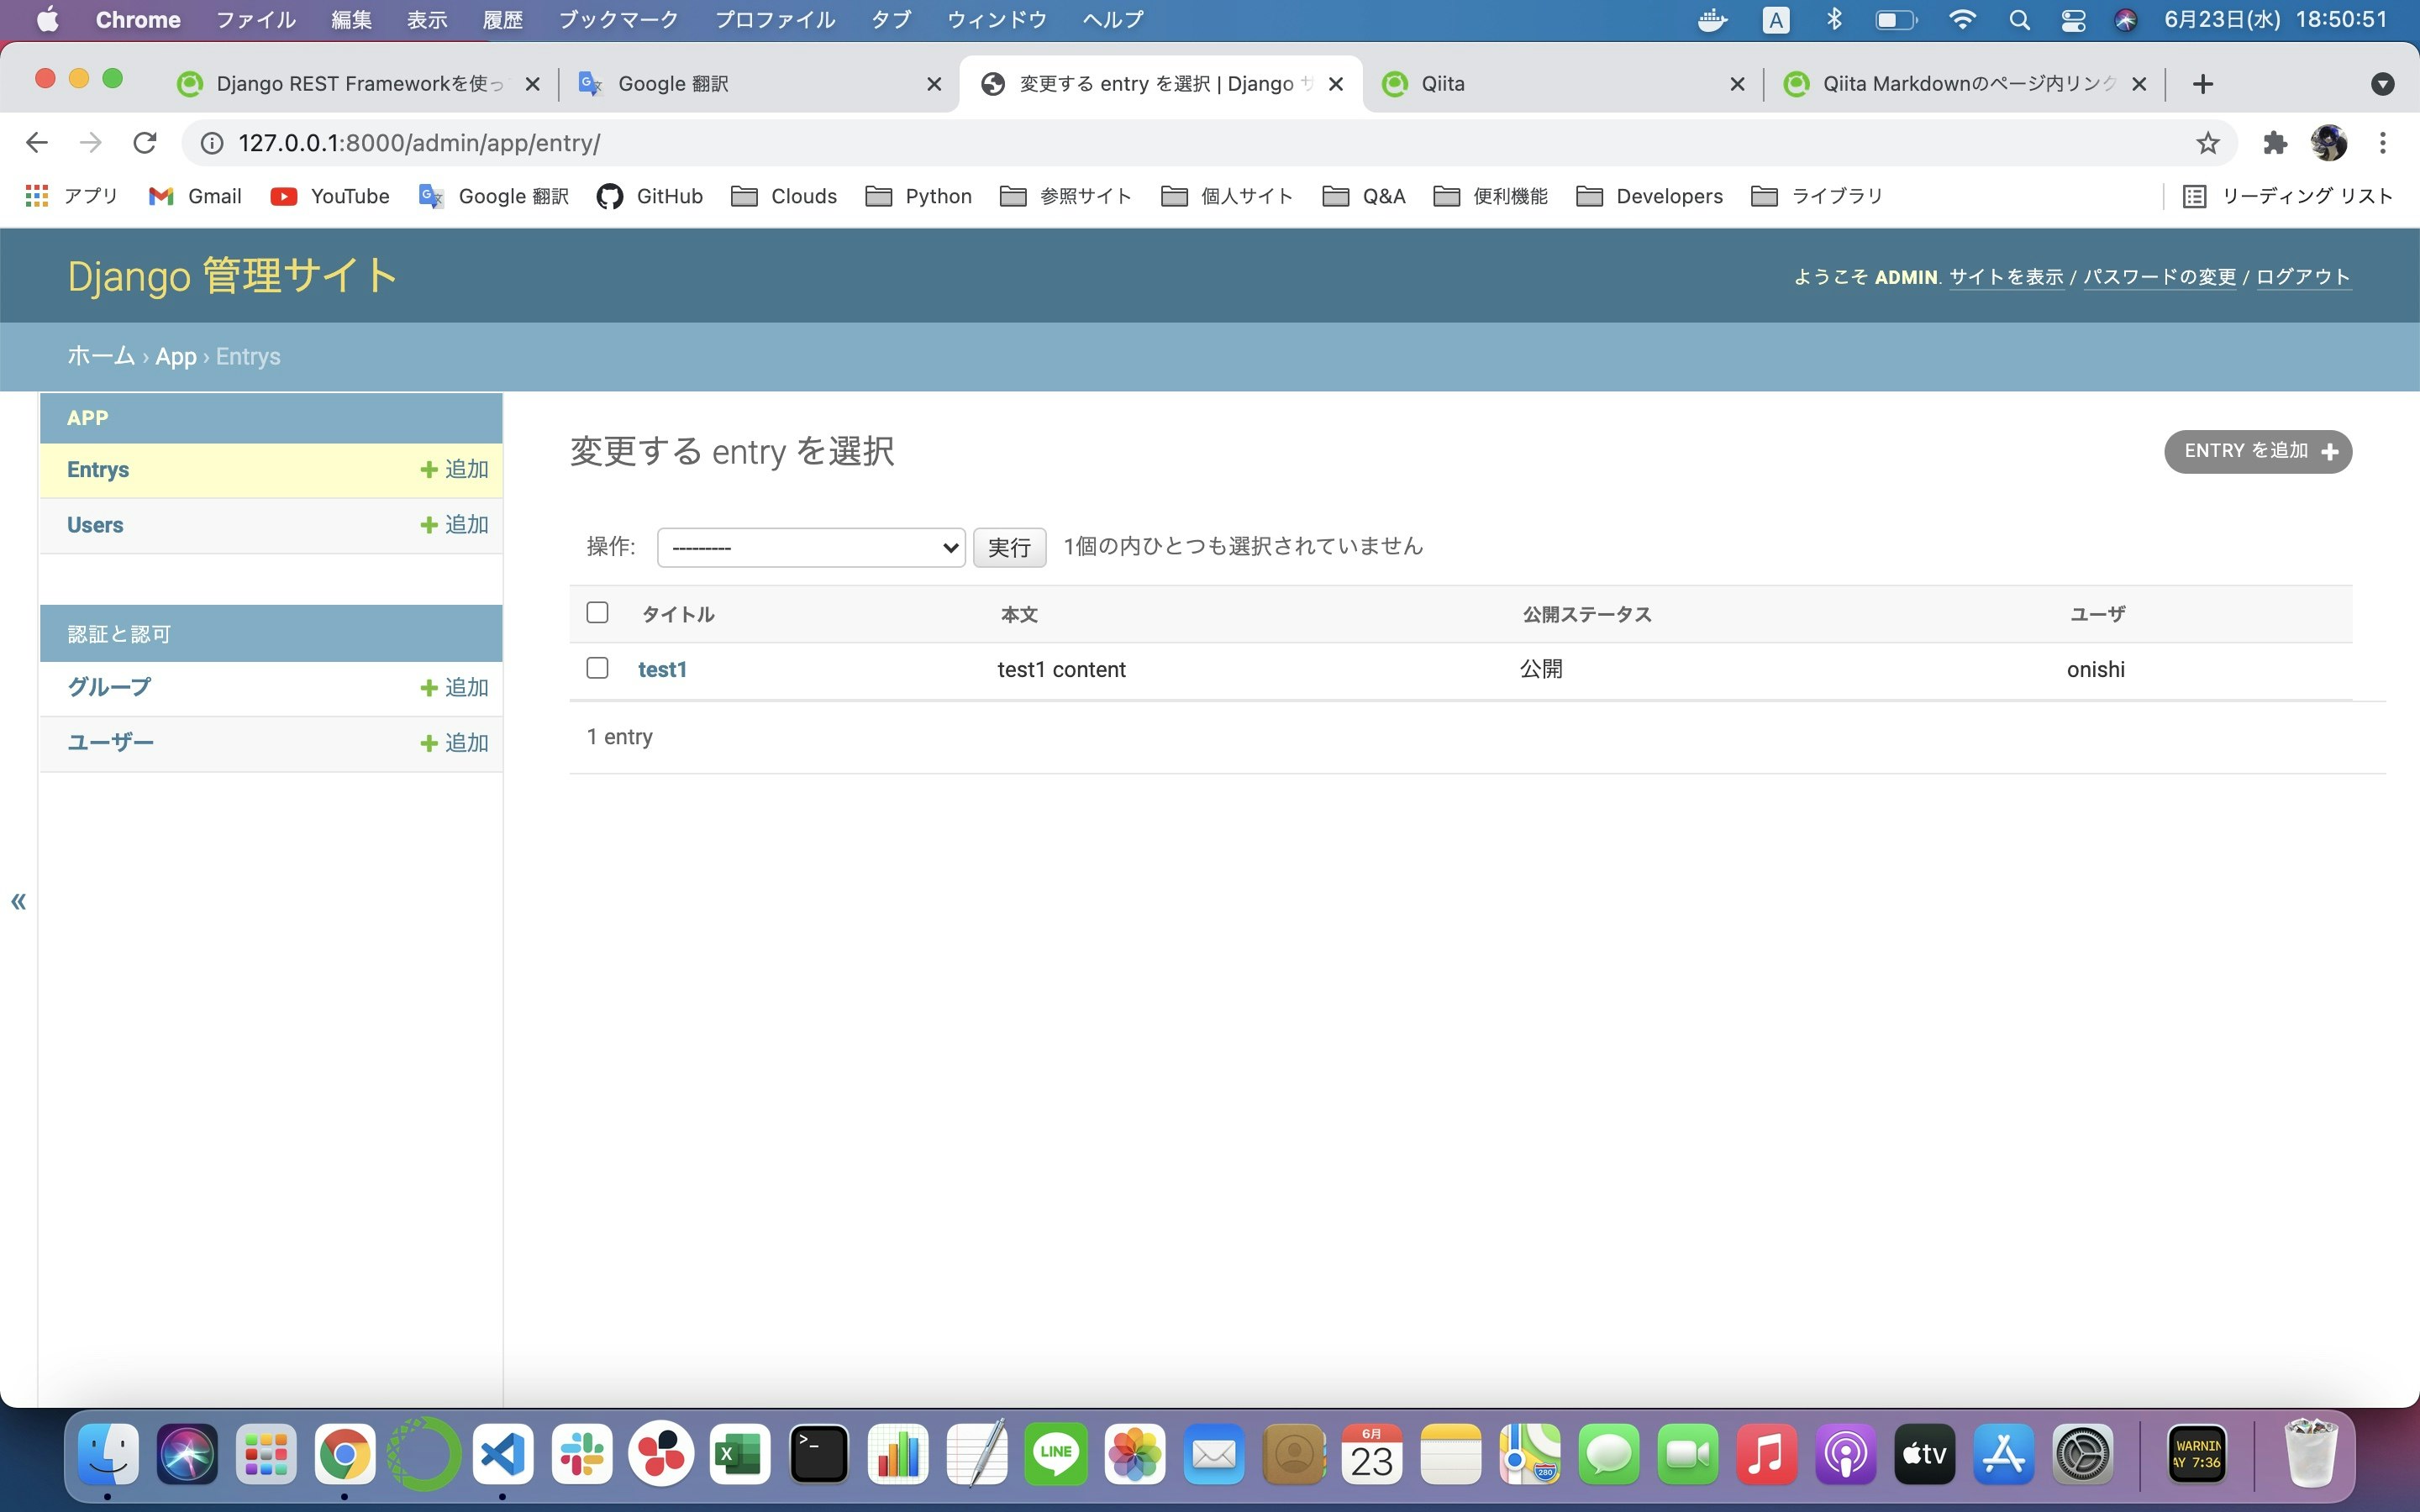Open the Chrome extensions puzzle icon

(2275, 143)
